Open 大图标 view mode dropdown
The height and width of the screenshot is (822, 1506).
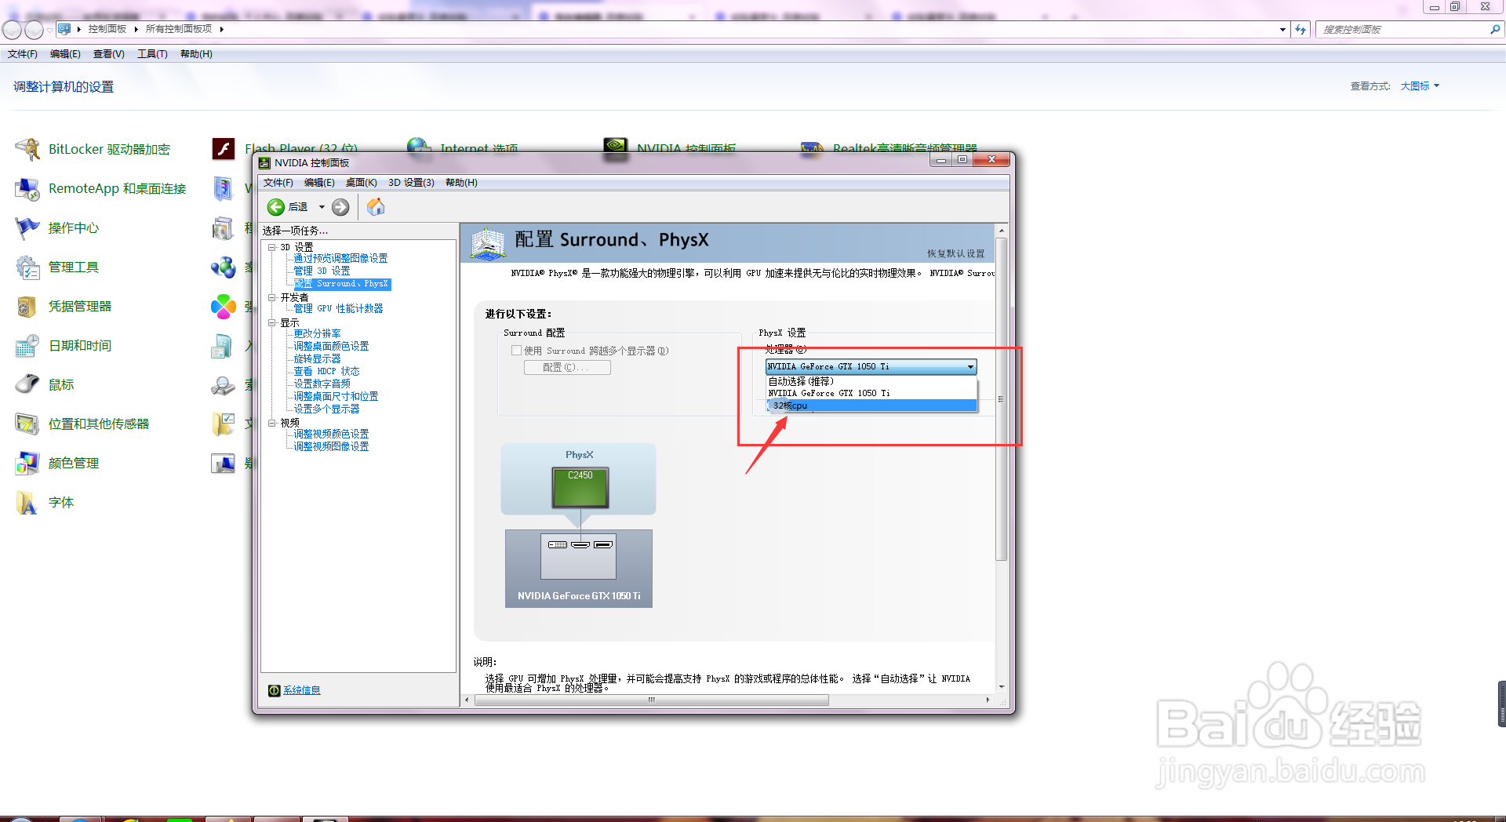tap(1420, 86)
